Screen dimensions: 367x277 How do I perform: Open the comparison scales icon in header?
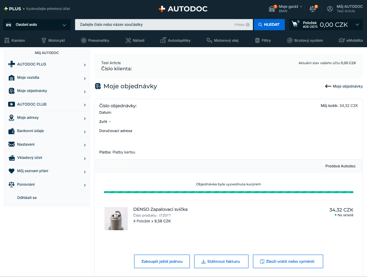[313, 9]
